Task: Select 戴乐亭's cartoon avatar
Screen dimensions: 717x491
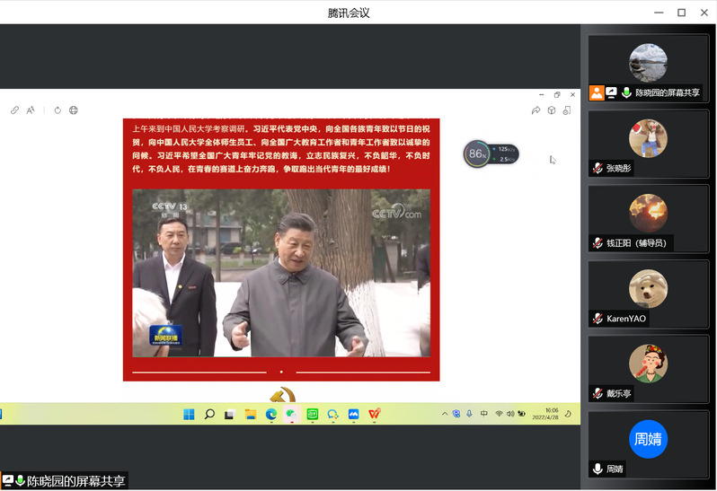Action: coord(648,364)
